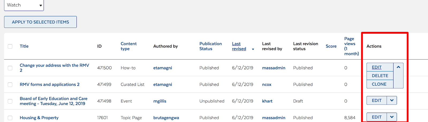
Task: Expand actions for Housing & Property row
Action: 392,117
